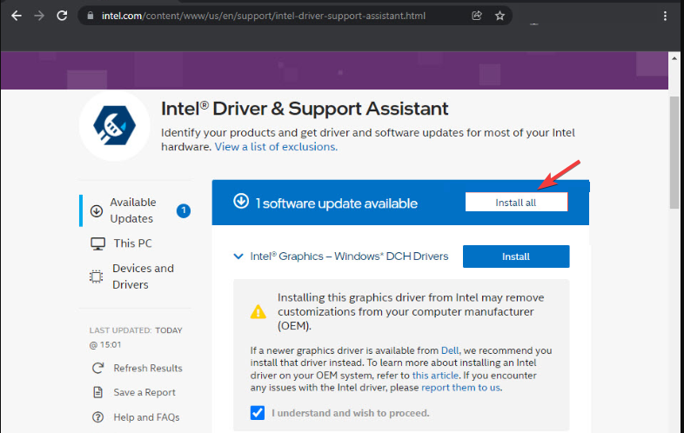Uncheck 'I understand and wish to proceed'
Image resolution: width=684 pixels, height=433 pixels.
258,412
